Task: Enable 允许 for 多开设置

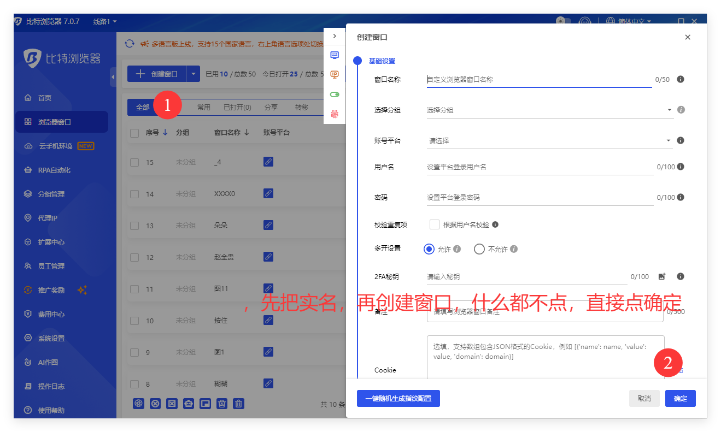Action: [x=429, y=248]
